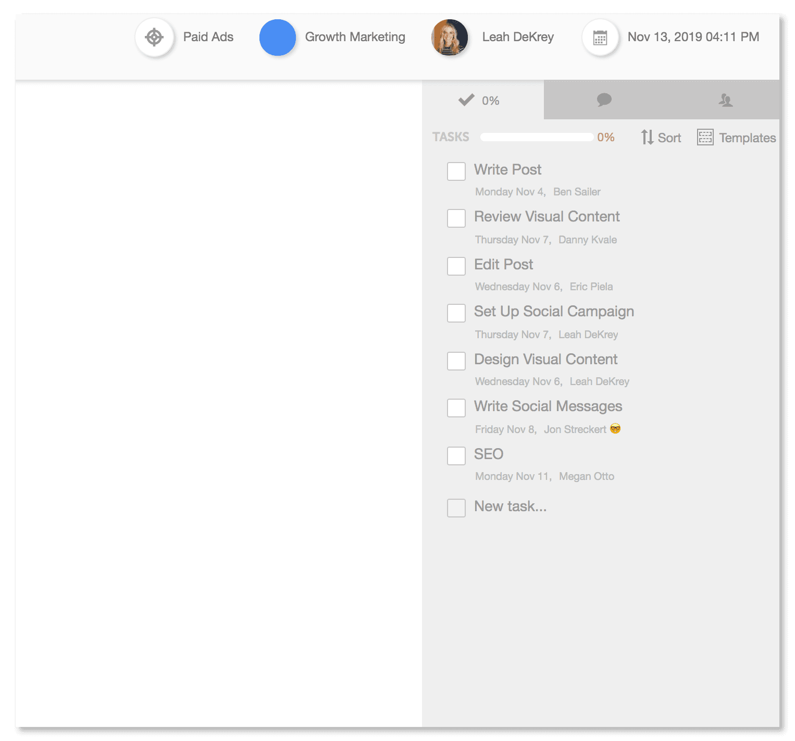Click the blue Growth Marketing color circle

(278, 38)
